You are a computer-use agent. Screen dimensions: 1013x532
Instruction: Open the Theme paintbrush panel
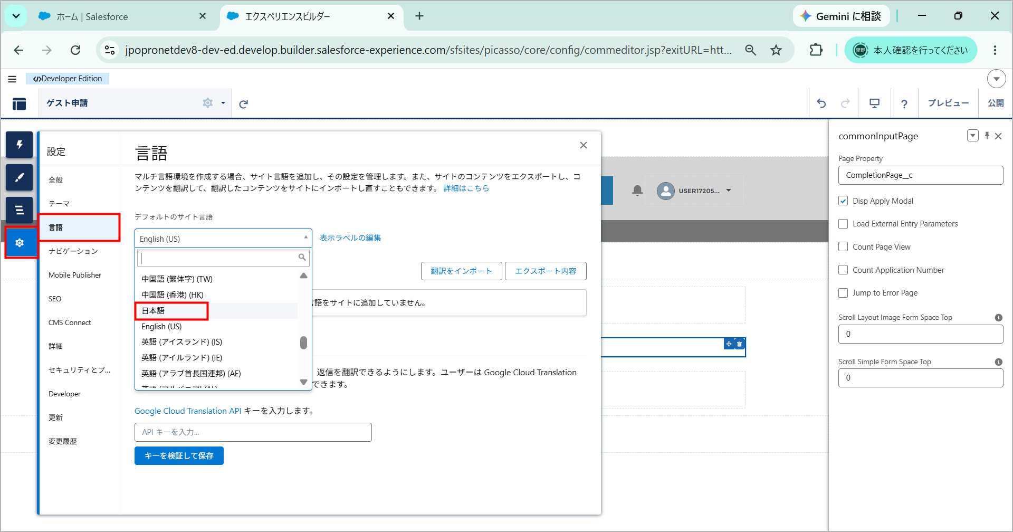pyautogui.click(x=20, y=177)
